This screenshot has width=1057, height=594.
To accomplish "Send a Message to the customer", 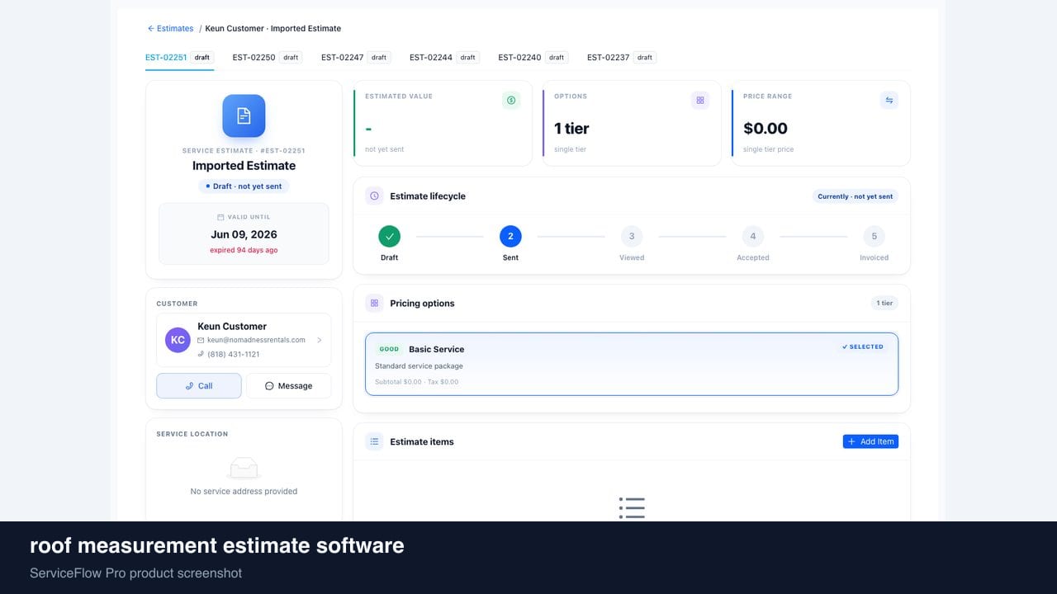I will 289,386.
